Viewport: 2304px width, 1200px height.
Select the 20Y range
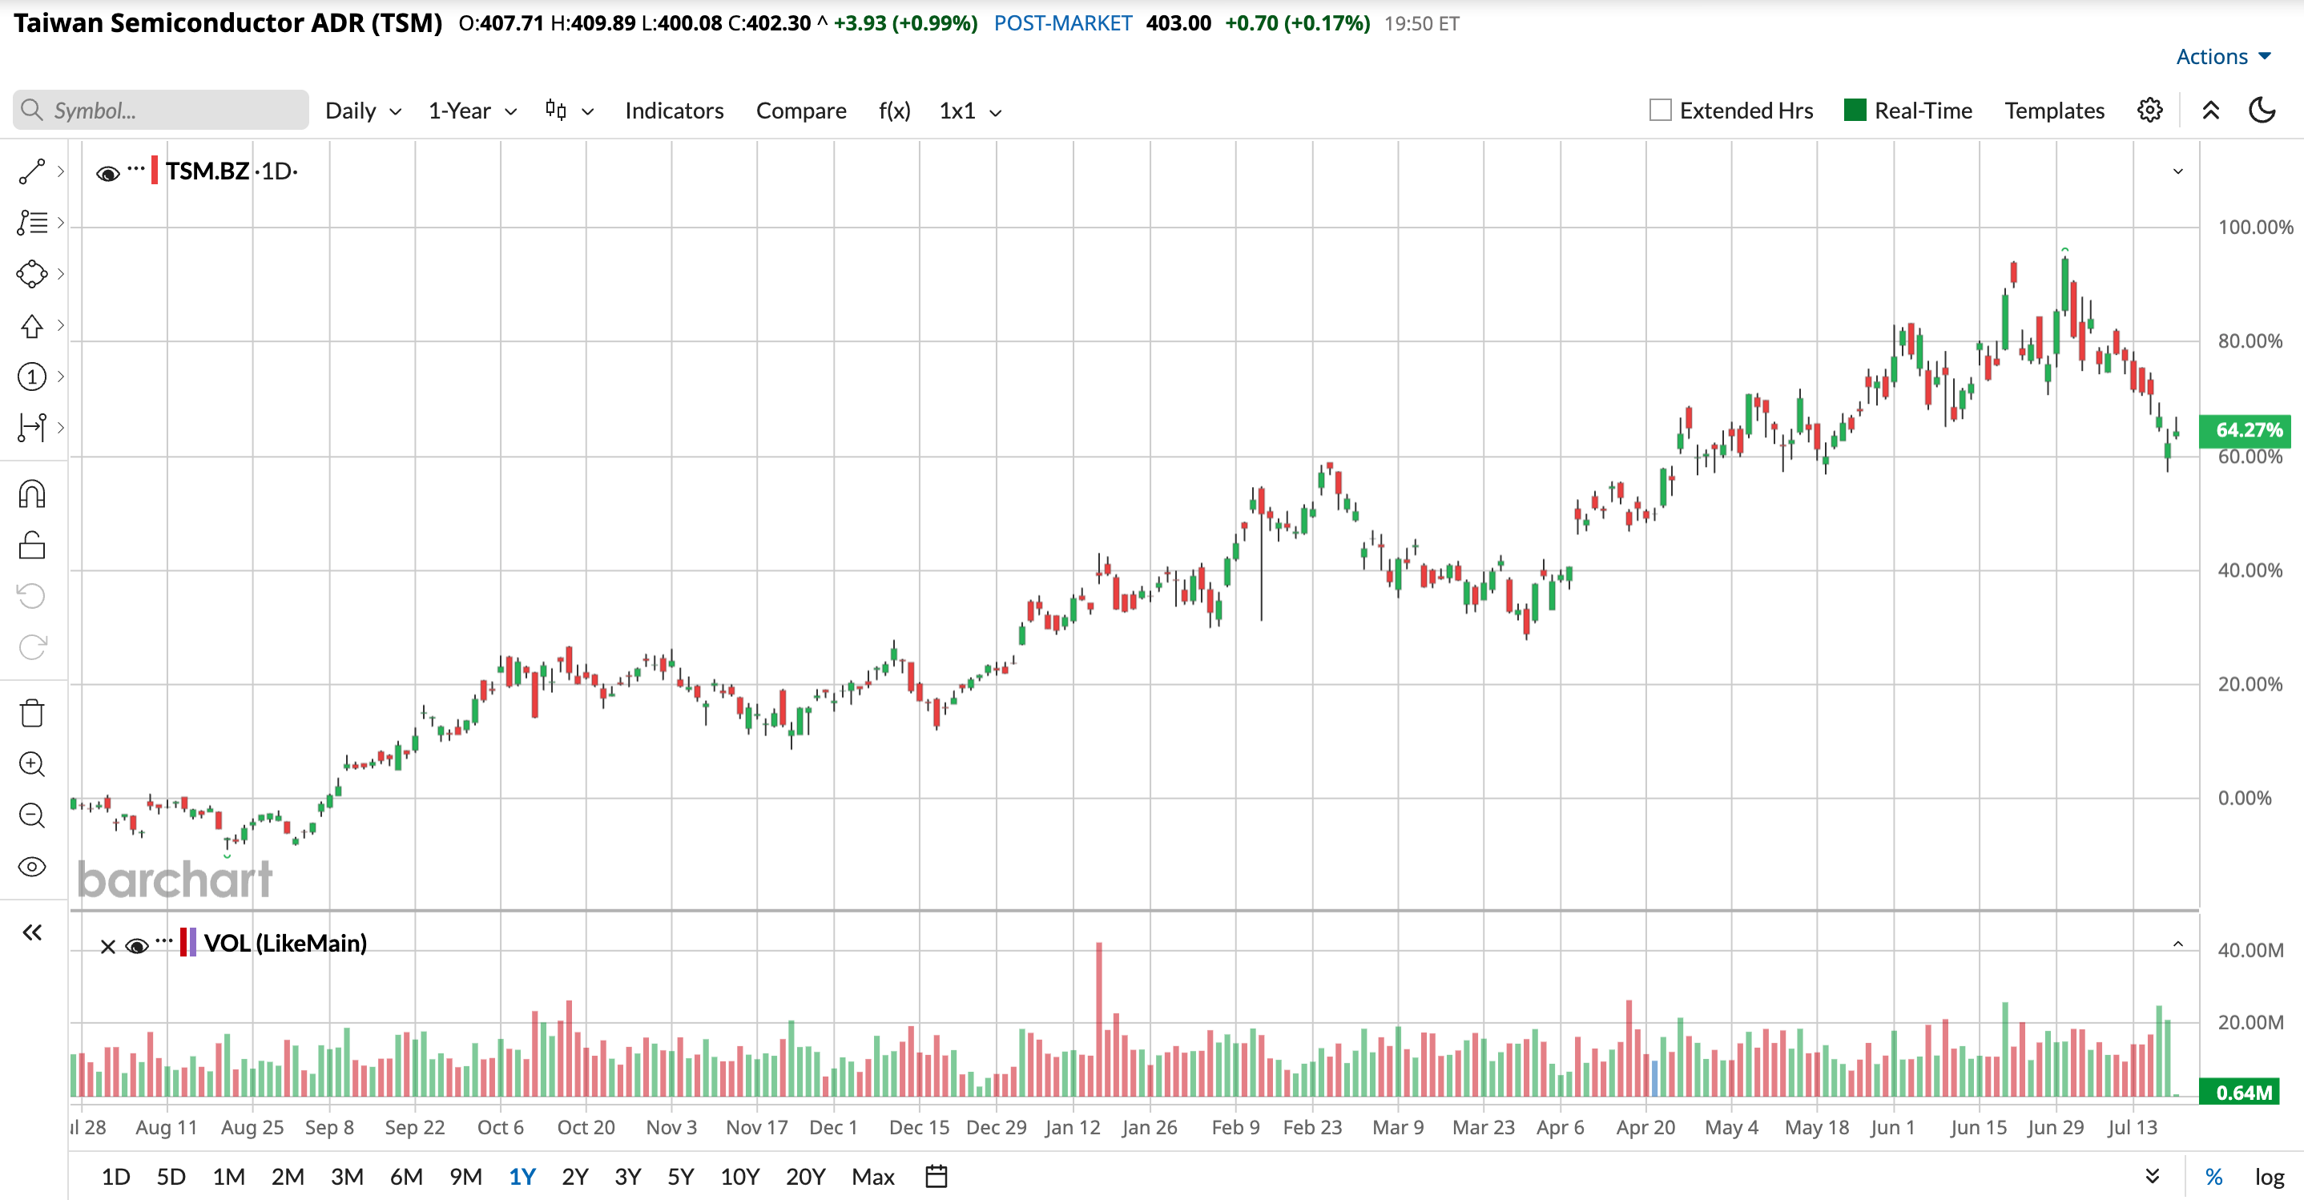pyautogui.click(x=805, y=1176)
